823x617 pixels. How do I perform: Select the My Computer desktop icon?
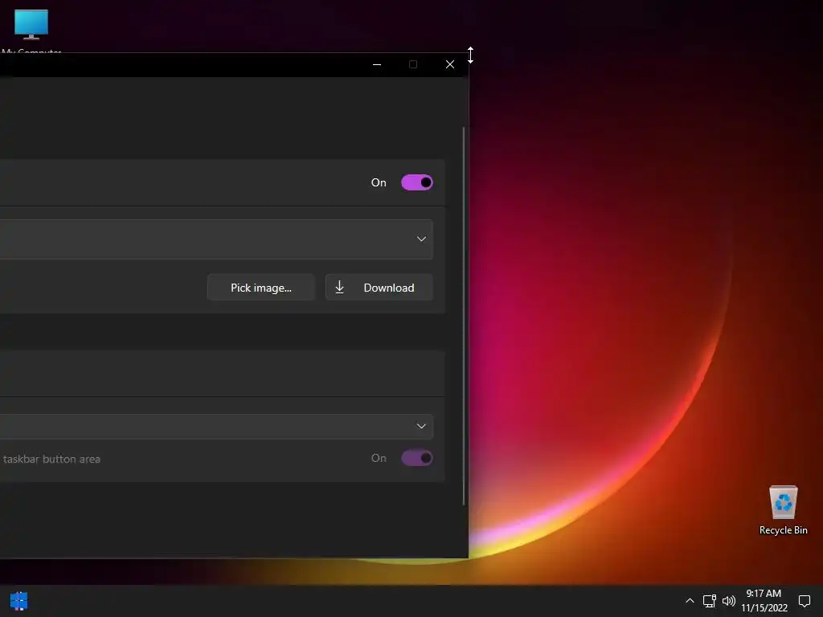tap(31, 31)
